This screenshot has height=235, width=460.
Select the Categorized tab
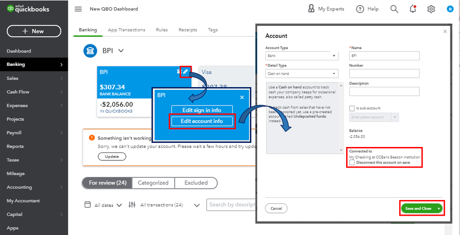(x=153, y=183)
